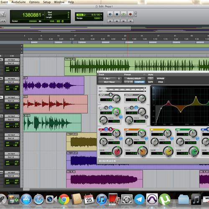
Task: Click the Grid mode indicator button
Action: pos(80,15)
